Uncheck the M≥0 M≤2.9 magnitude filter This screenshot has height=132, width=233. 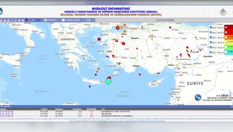click(x=211, y=27)
